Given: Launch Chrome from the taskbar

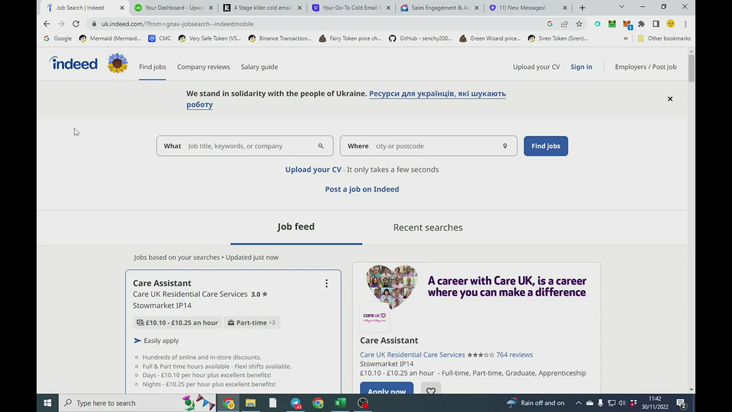Looking at the screenshot, I should point(318,403).
